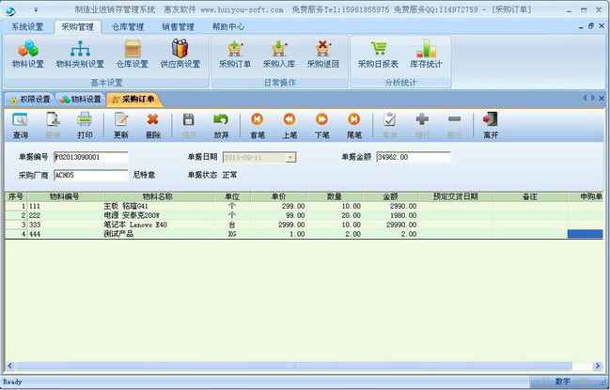Select row with 电源 安泰克200W
The height and width of the screenshot is (390, 610).
point(304,215)
